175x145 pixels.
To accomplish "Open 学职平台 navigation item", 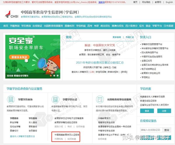I will pyautogui.click(x=157, y=26).
